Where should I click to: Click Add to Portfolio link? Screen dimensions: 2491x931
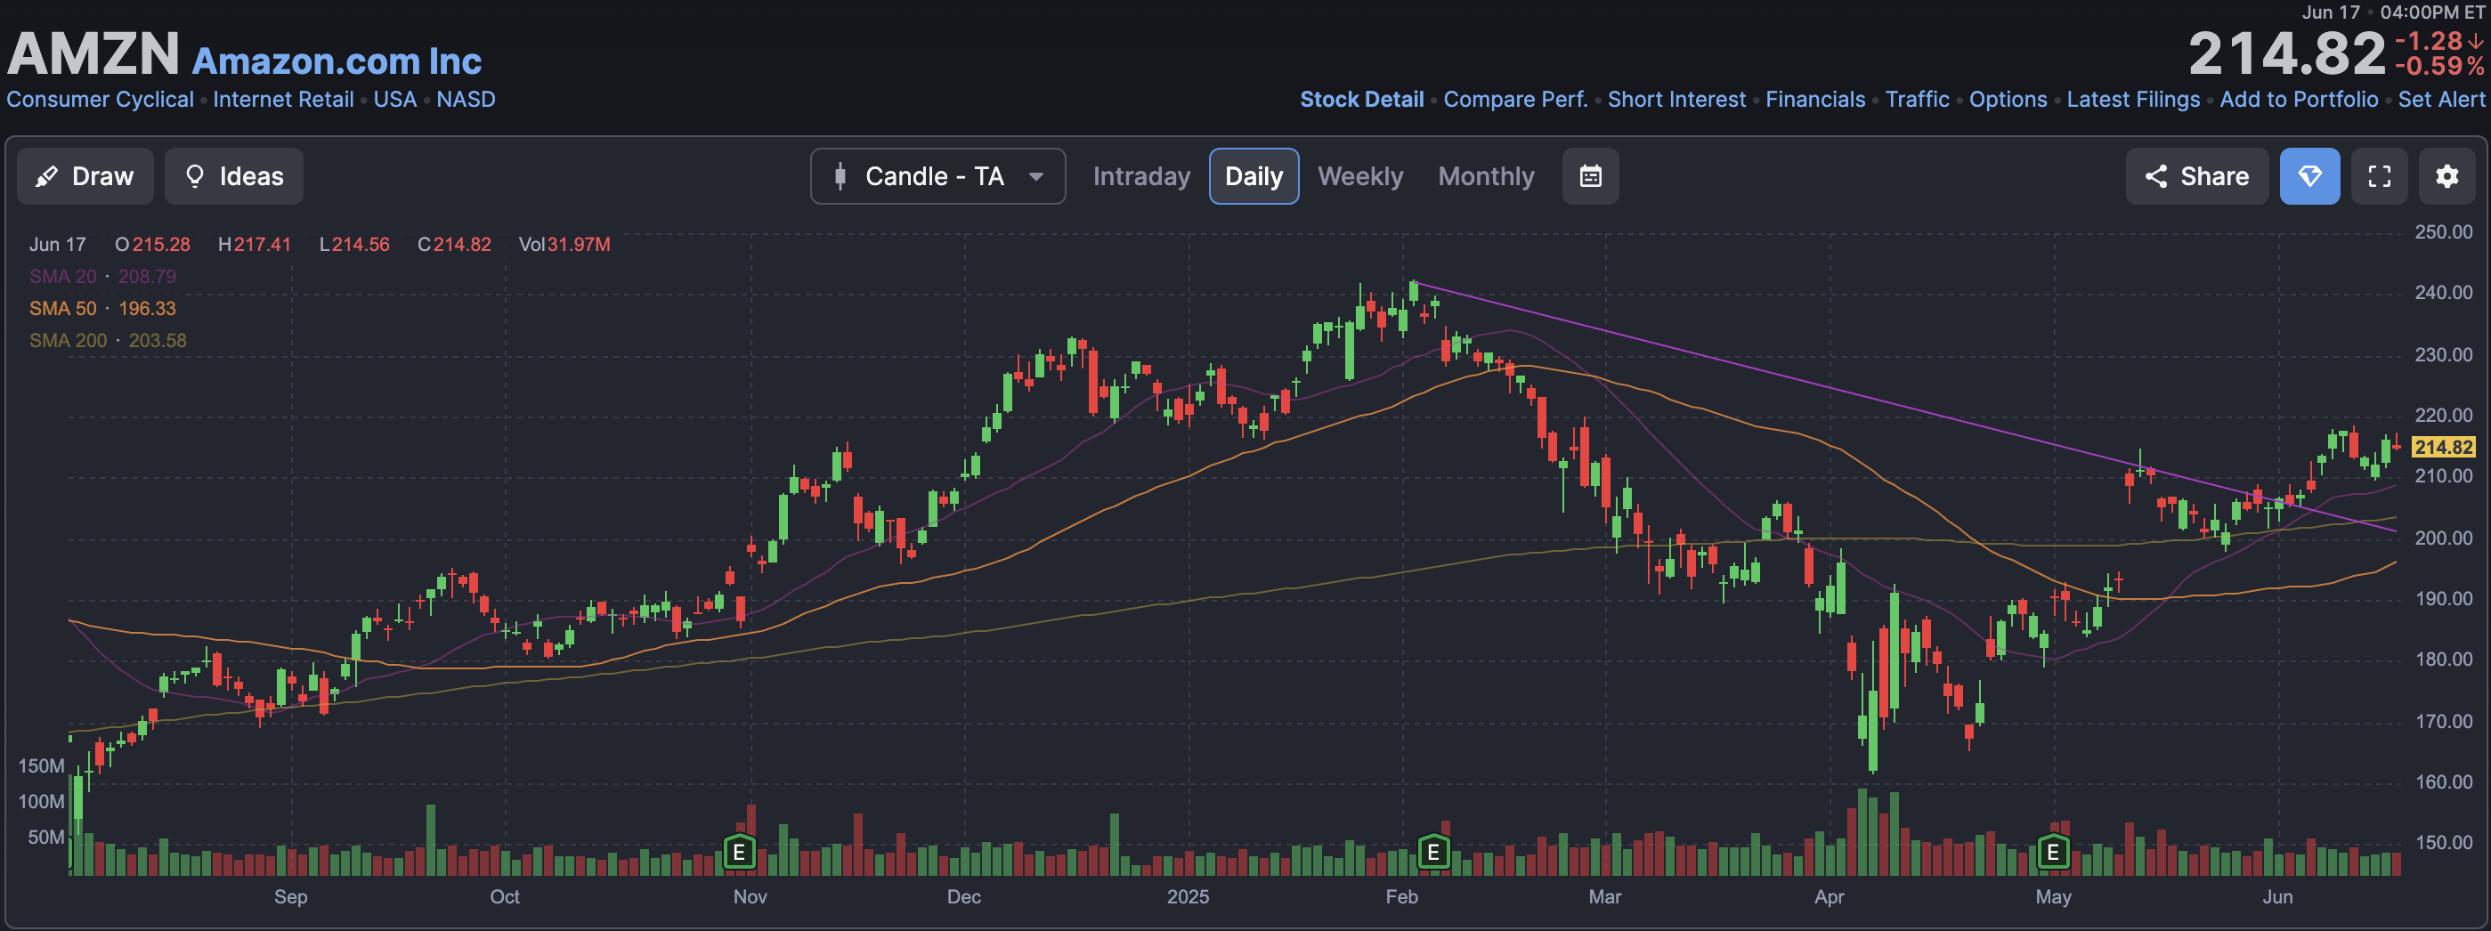2299,100
